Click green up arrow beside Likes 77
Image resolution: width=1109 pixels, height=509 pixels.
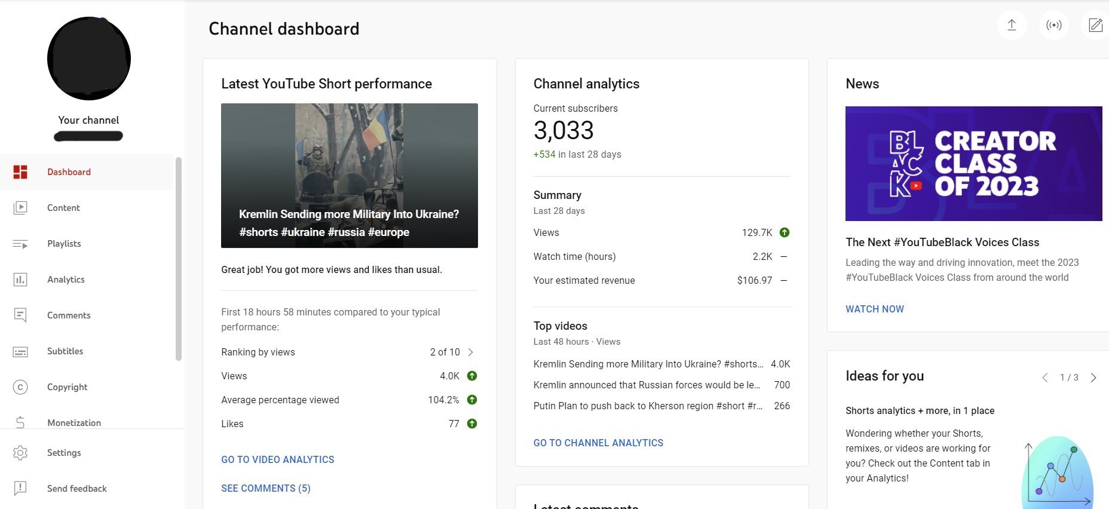point(472,424)
